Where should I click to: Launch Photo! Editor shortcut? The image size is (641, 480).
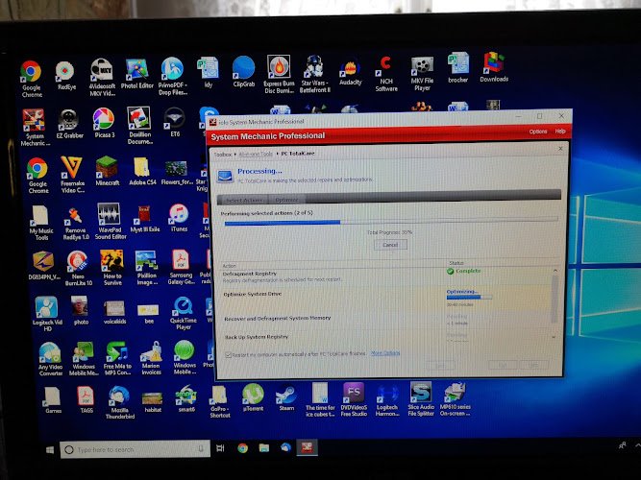137,74
